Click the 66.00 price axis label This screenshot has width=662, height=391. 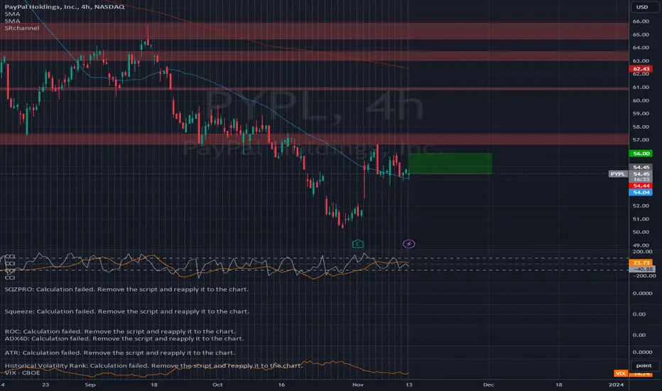[x=641, y=21]
